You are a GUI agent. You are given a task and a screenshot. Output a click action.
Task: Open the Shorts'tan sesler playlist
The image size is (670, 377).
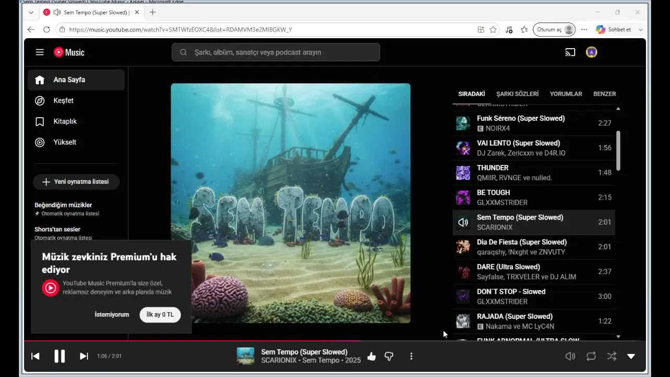pyautogui.click(x=58, y=229)
